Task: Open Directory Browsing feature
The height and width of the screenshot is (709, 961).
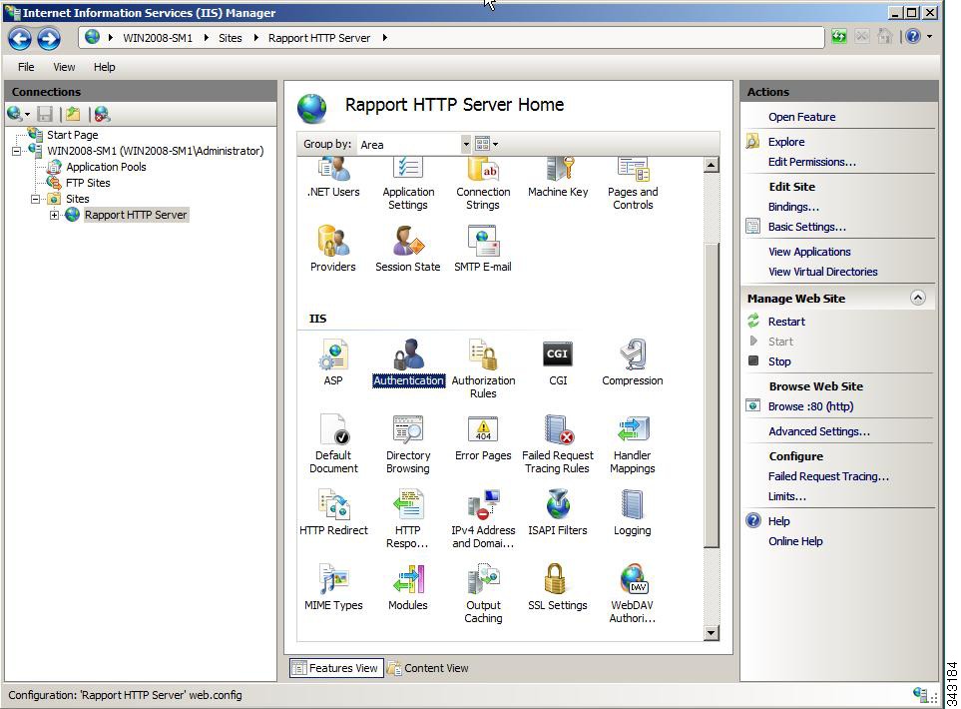Action: 408,443
